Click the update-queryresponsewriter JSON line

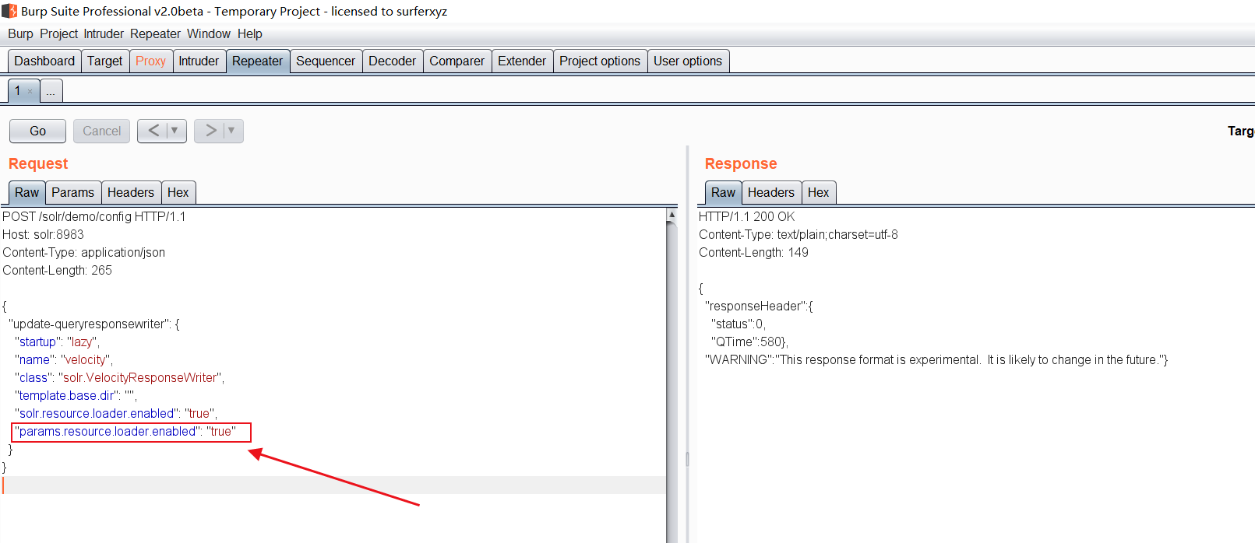94,324
